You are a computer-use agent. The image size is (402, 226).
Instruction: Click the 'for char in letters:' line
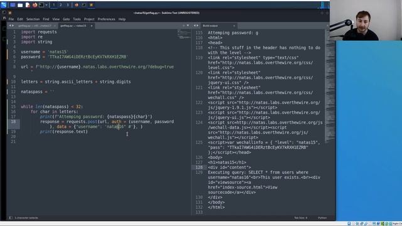55,112
